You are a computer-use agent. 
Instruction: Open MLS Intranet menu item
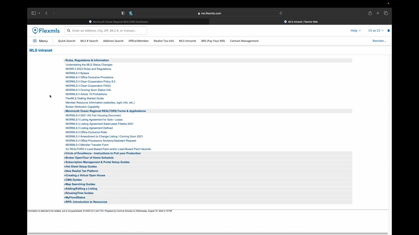pyautogui.click(x=188, y=41)
